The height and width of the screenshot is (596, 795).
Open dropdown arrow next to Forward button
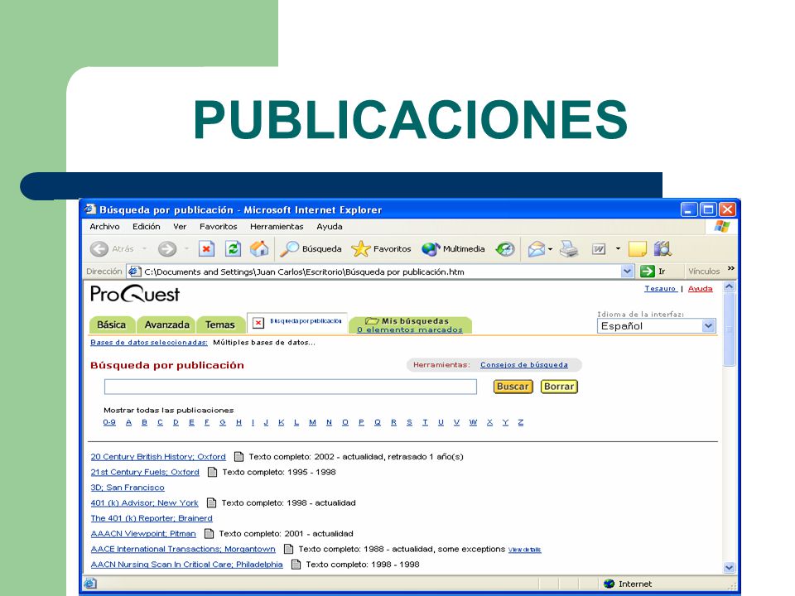186,249
